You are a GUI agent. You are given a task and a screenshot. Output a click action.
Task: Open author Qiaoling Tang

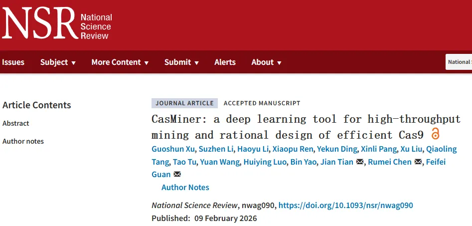pos(441,149)
